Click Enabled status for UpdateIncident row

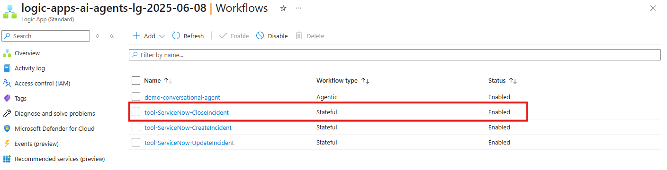(x=499, y=142)
